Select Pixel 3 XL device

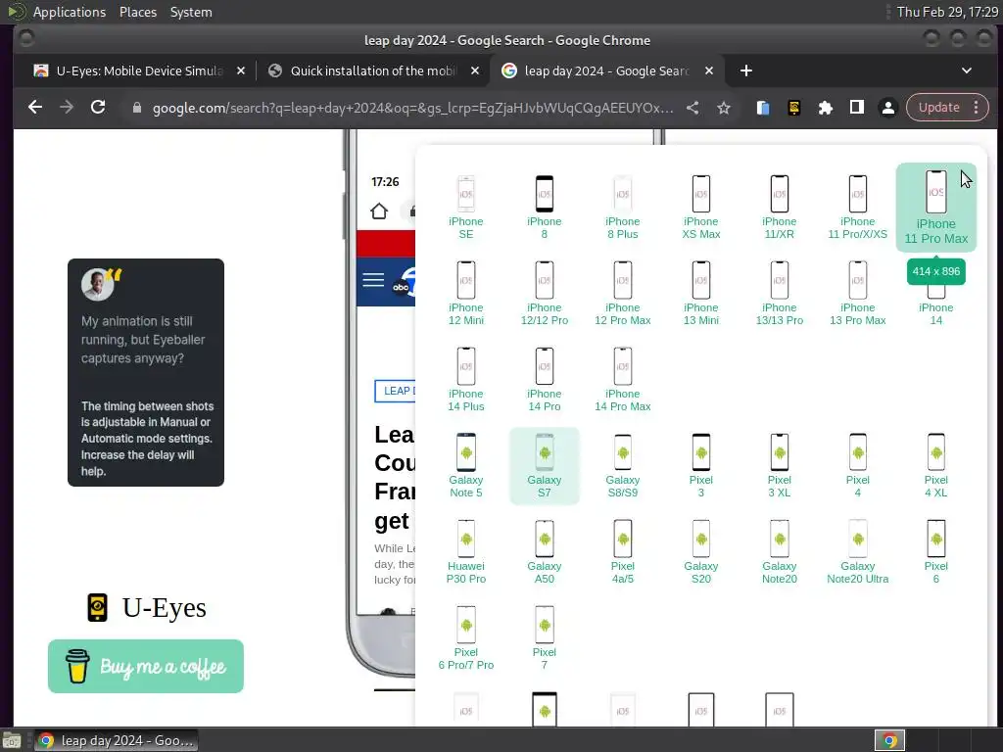click(x=779, y=466)
